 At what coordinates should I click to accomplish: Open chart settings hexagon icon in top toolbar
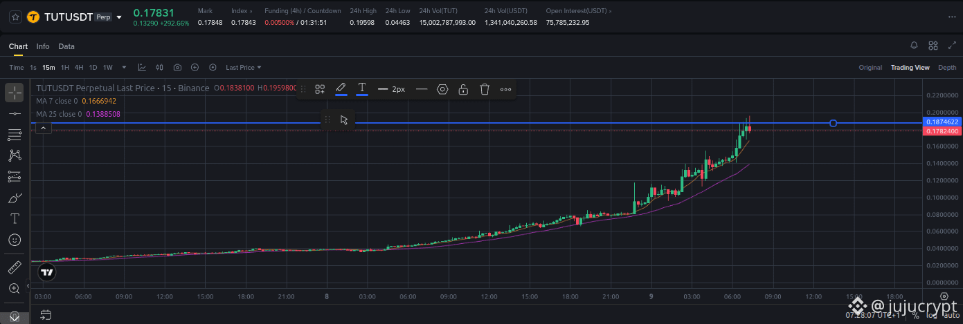point(213,68)
